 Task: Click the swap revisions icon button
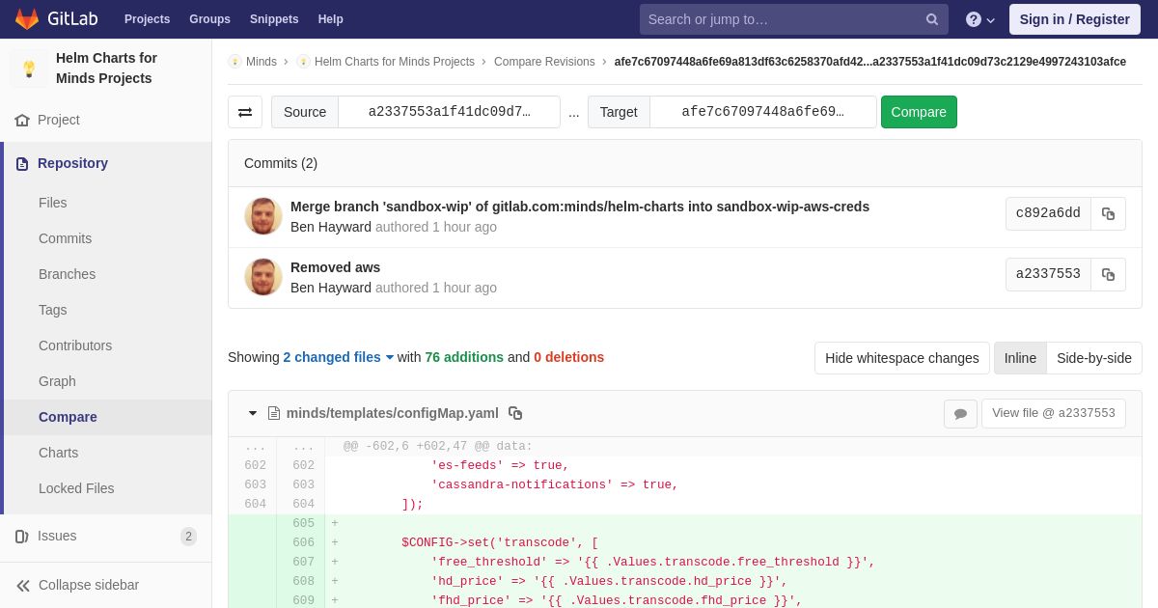click(x=245, y=112)
